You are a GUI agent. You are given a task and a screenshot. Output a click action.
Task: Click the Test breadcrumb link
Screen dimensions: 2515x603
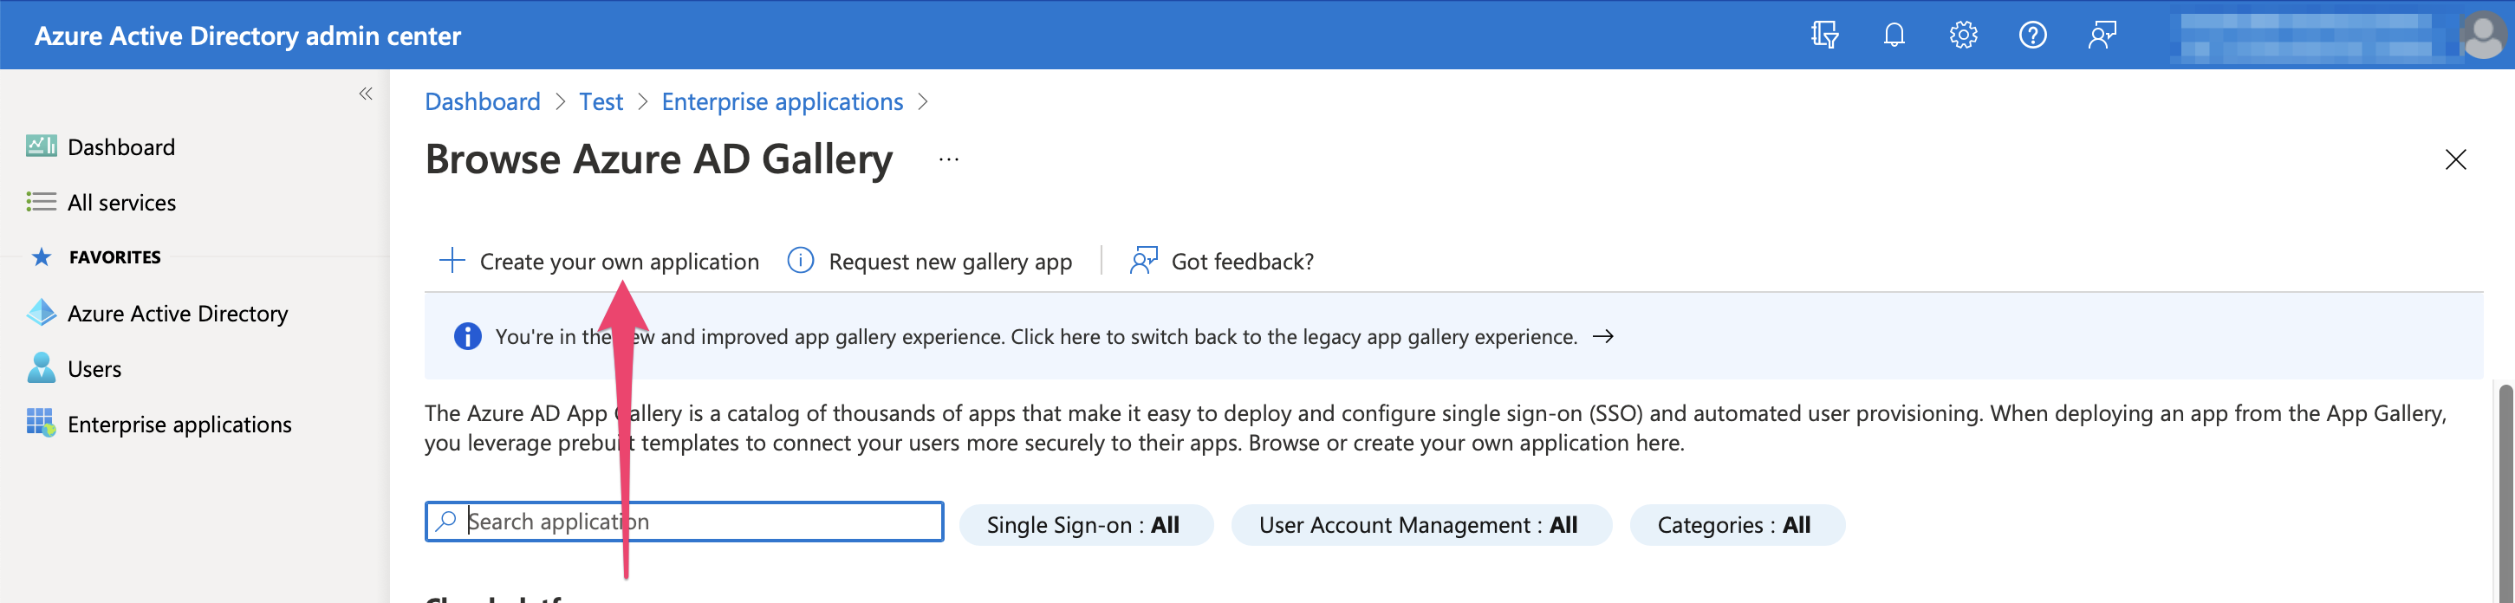[x=601, y=101]
